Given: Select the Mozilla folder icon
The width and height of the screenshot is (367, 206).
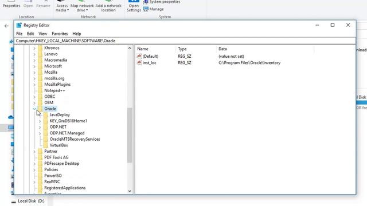Looking at the screenshot, I should [40, 72].
